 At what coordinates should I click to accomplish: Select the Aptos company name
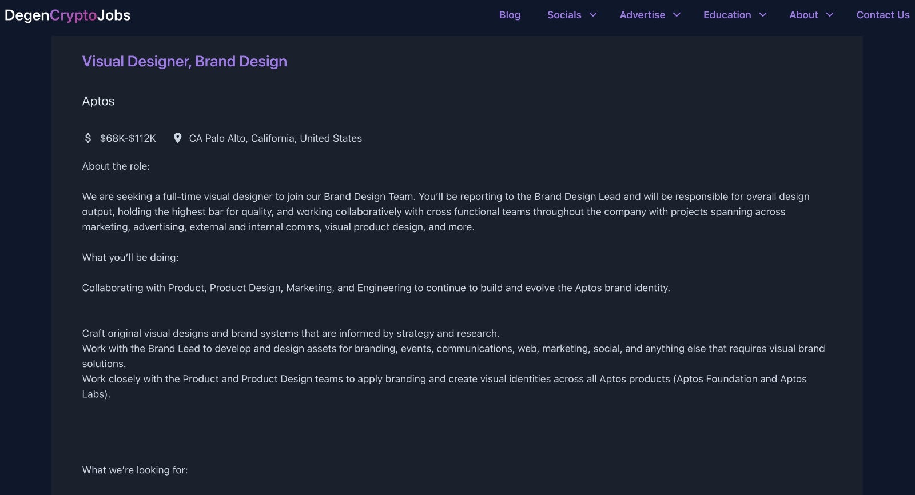tap(98, 101)
